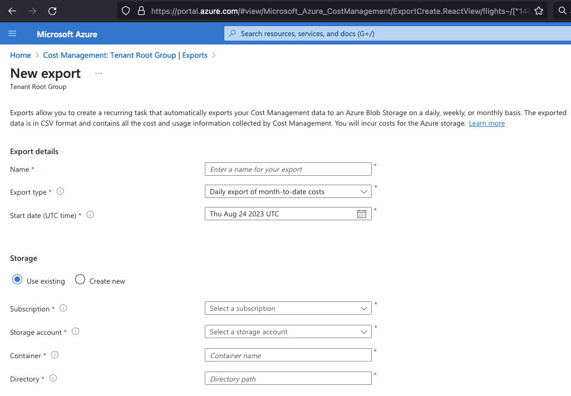Click the shield tracking protection icon
The height and width of the screenshot is (396, 571).
[x=126, y=11]
